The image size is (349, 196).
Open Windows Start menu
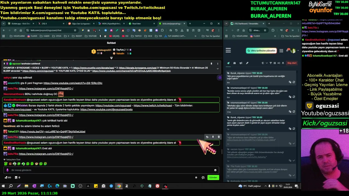(x=3, y=186)
